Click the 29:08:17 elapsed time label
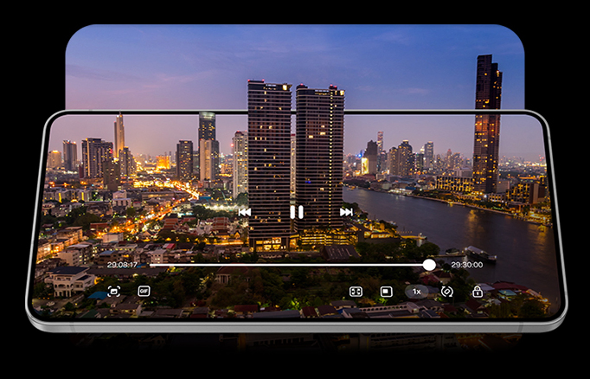The image size is (590, 379). tap(122, 265)
